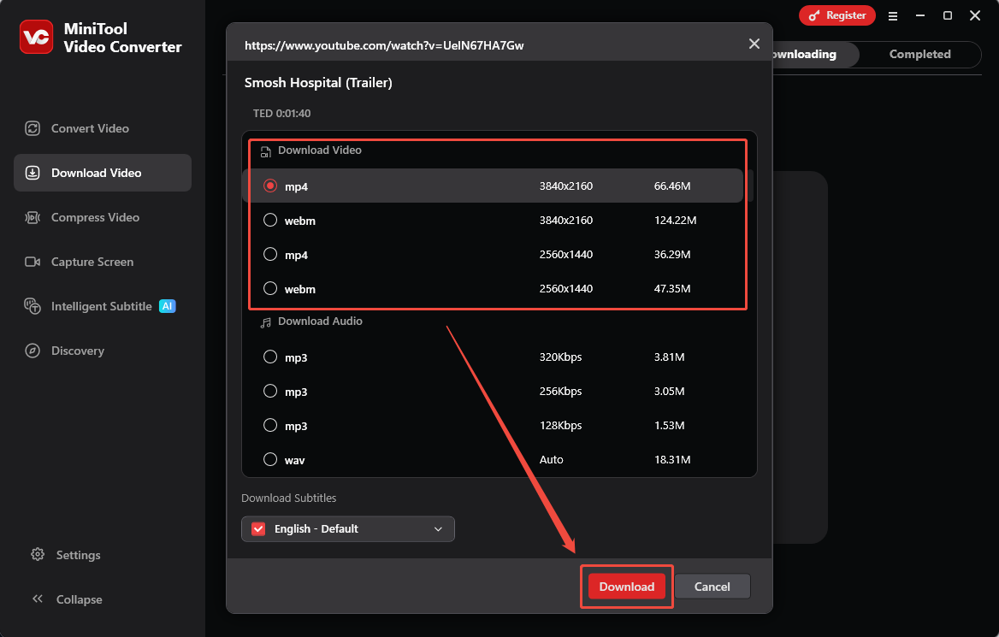Click Cancel to dismiss the dialog
999x637 pixels.
pos(712,587)
